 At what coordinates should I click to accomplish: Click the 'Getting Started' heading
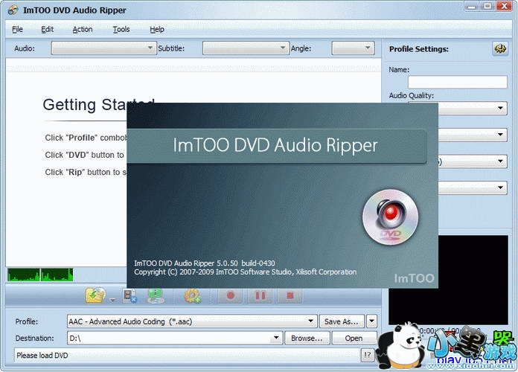coord(86,105)
